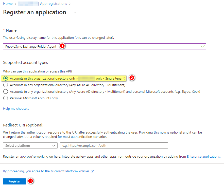
Task: Open the ellipsis more options menu beside the title
Action: [x=74, y=12]
